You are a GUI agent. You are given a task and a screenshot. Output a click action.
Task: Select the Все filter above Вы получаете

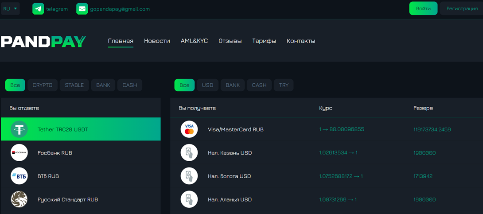click(x=184, y=86)
